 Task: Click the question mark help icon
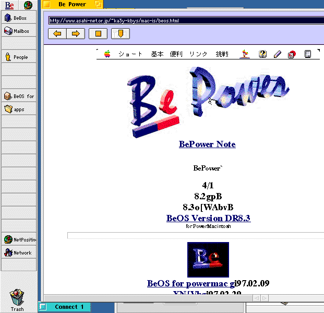click(x=262, y=54)
